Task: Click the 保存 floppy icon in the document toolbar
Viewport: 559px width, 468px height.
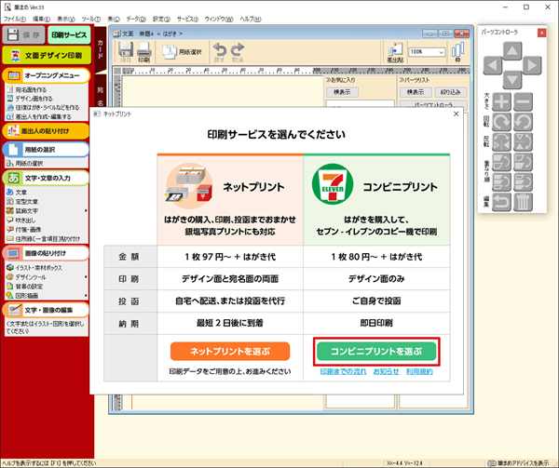Action: click(x=126, y=52)
